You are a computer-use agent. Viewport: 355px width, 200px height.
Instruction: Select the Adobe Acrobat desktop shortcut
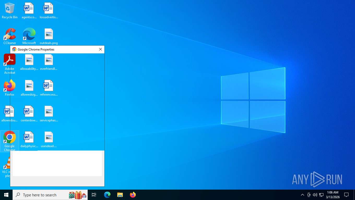(x=10, y=64)
